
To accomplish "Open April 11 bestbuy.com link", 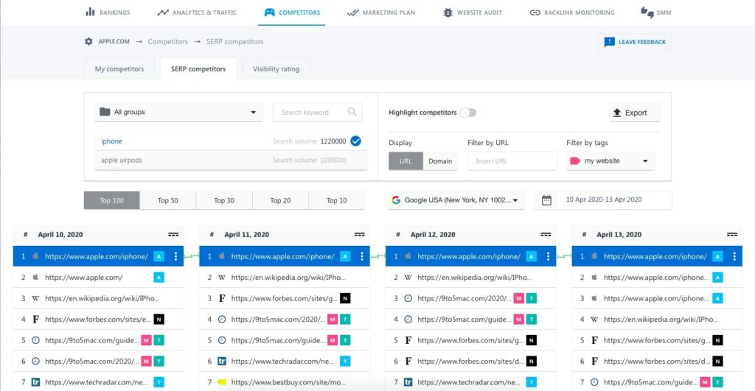I will 288,382.
